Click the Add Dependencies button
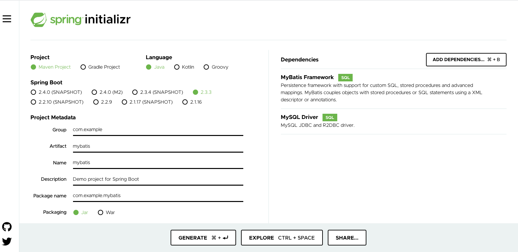 point(466,59)
